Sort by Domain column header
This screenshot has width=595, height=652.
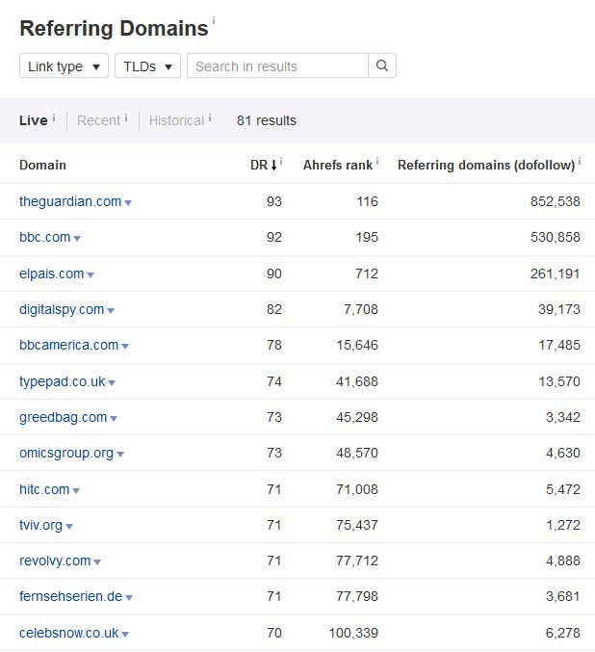click(42, 165)
